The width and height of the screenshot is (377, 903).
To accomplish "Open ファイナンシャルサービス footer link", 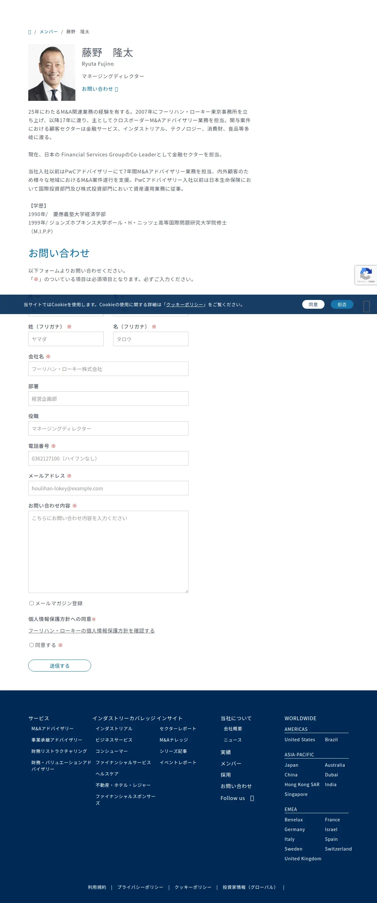I will coord(123,762).
